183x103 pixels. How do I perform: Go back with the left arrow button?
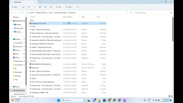12,13
